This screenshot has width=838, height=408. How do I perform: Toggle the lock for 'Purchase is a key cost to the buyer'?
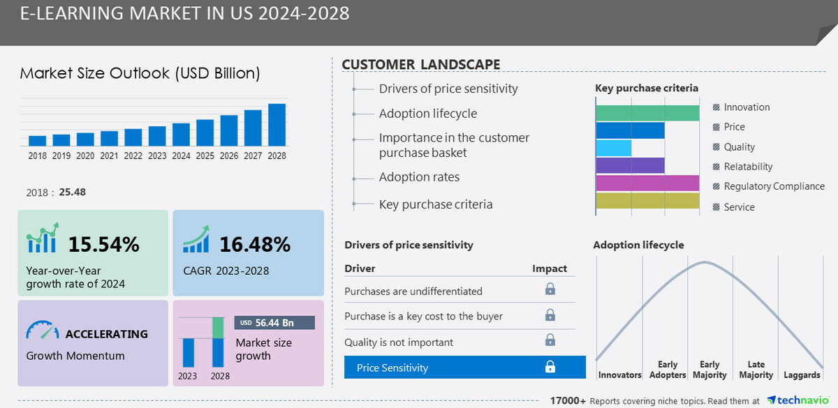(x=550, y=315)
